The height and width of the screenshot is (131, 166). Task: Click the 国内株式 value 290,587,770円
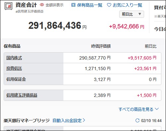[95, 58]
